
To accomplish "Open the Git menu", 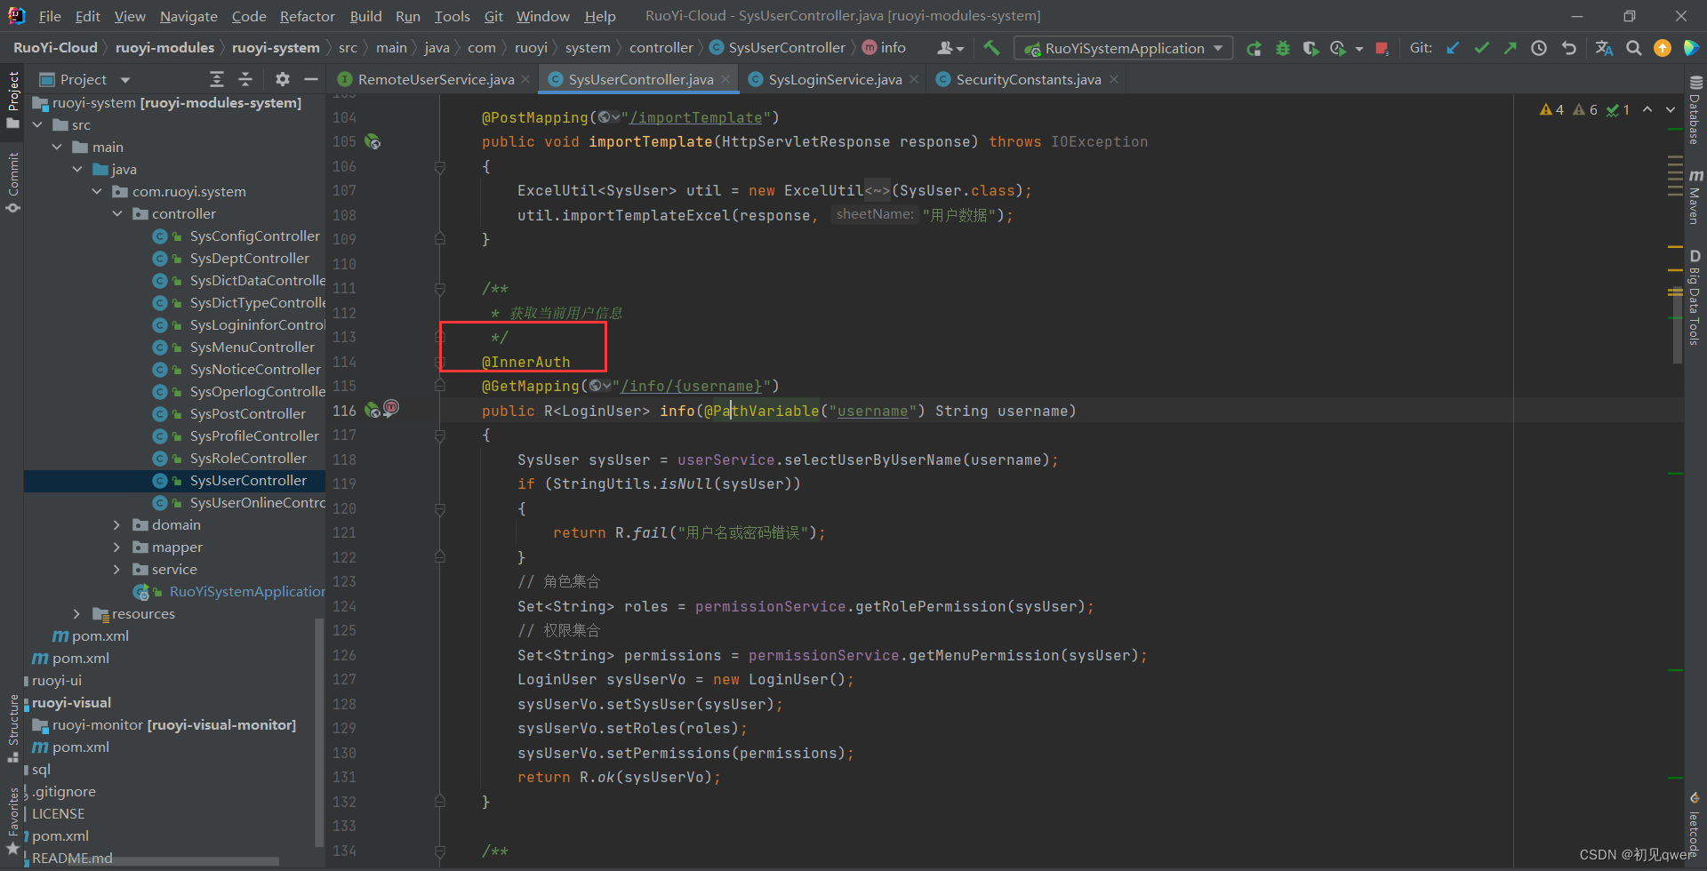I will pyautogui.click(x=493, y=16).
